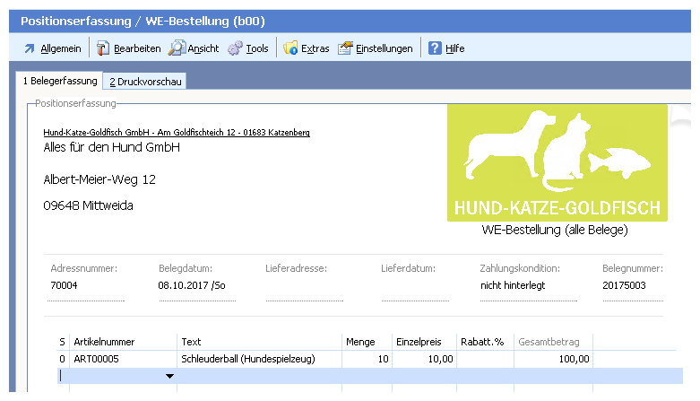Click the Menge cell showing 10

click(366, 359)
